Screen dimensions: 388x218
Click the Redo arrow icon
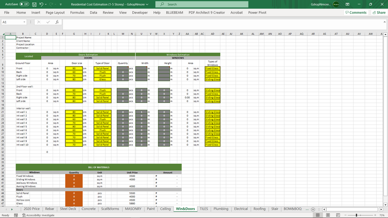[51, 5]
